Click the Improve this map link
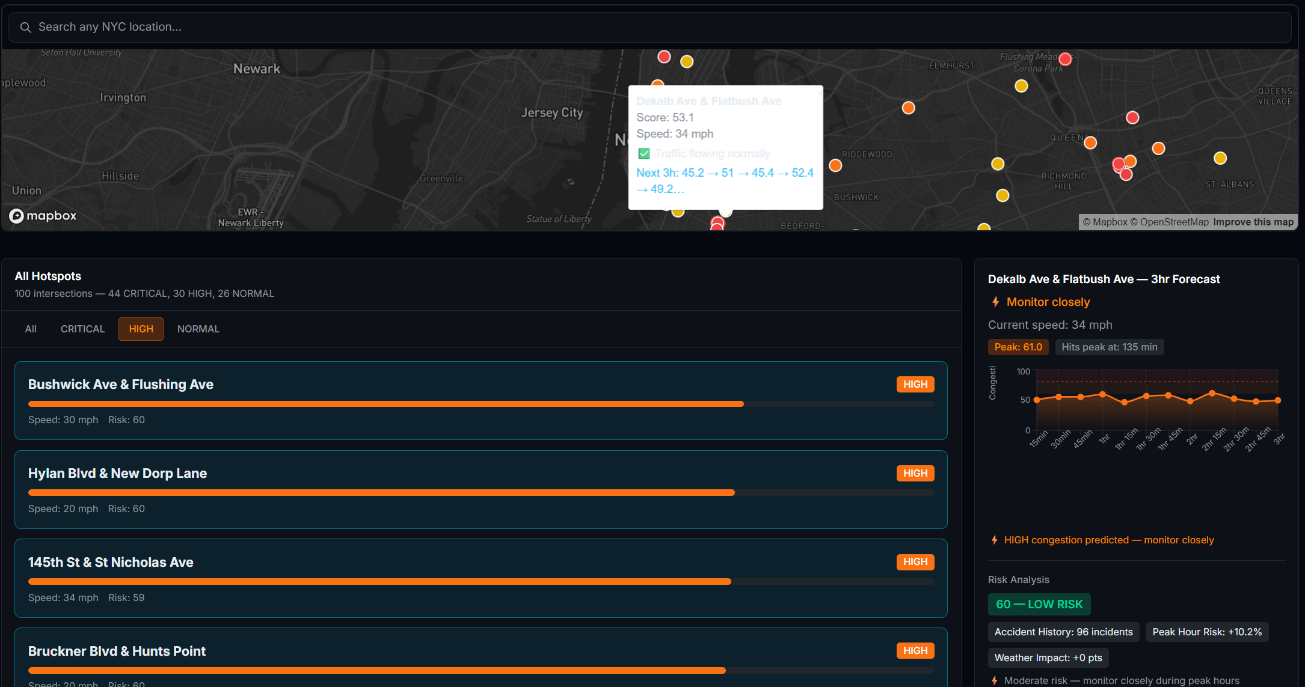The width and height of the screenshot is (1305, 687). tap(1253, 222)
